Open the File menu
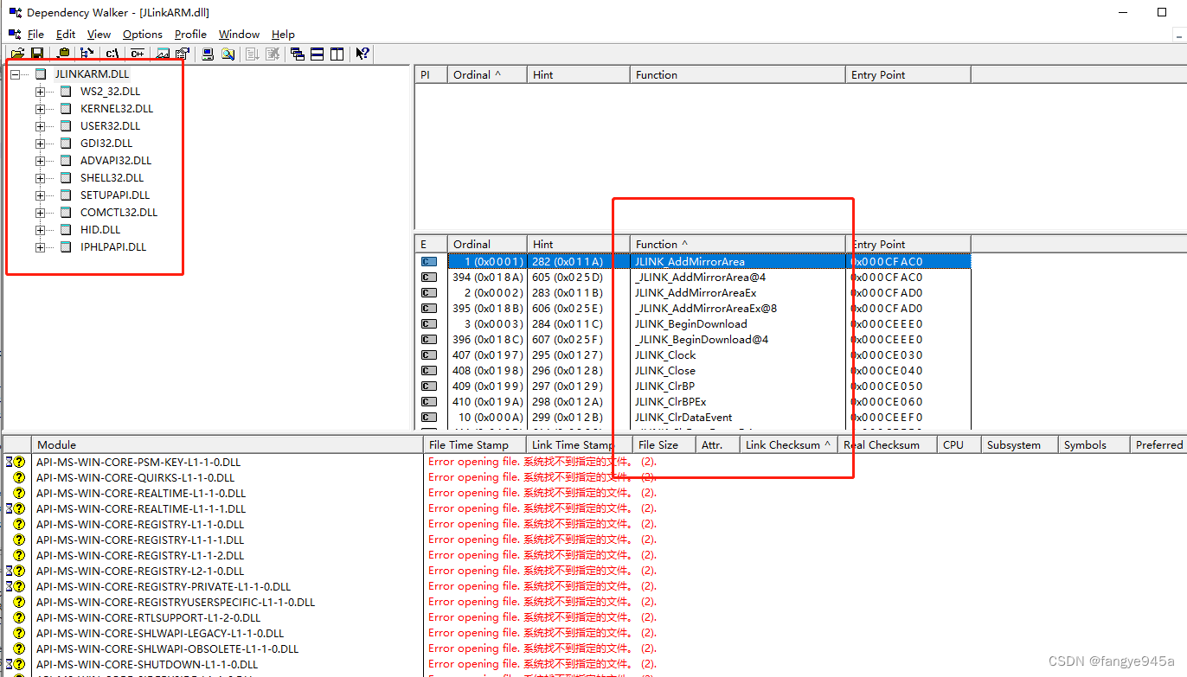This screenshot has width=1187, height=677. tap(35, 35)
